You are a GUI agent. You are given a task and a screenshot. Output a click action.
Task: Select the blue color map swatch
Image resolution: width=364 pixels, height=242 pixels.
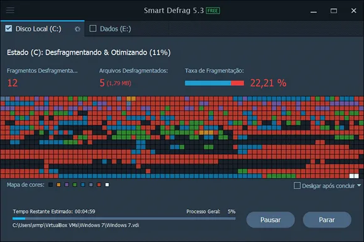coord(83,185)
